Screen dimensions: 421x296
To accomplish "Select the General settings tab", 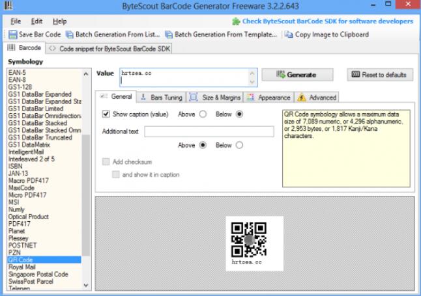I will point(116,97).
